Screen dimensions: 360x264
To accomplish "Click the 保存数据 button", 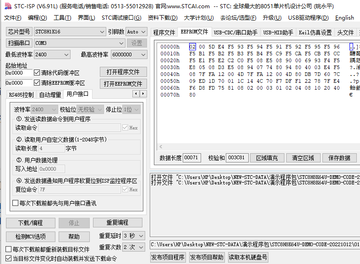I will click(x=339, y=158).
